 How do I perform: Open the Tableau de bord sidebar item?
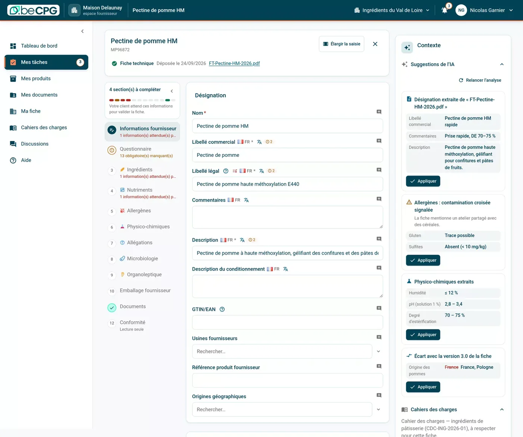click(x=46, y=46)
